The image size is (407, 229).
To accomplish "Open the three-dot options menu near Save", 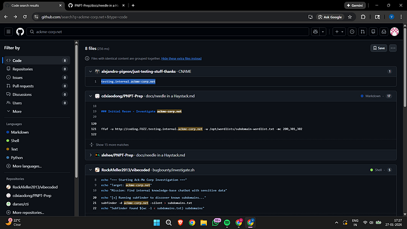I will 392,48.
